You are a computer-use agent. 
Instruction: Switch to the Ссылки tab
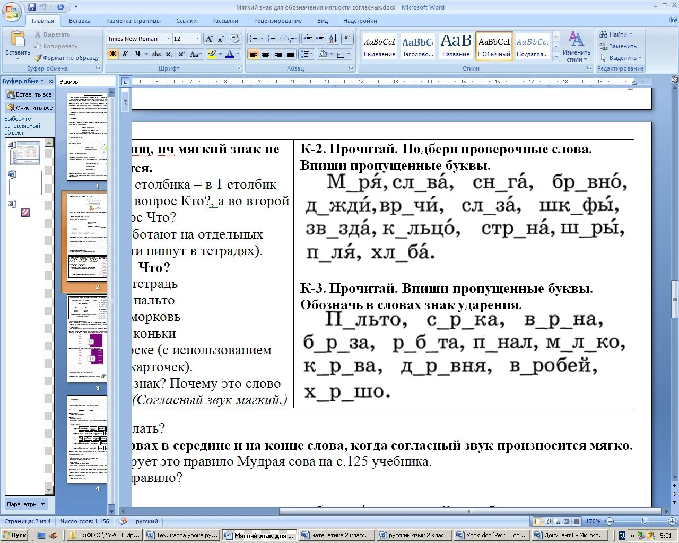[x=187, y=21]
